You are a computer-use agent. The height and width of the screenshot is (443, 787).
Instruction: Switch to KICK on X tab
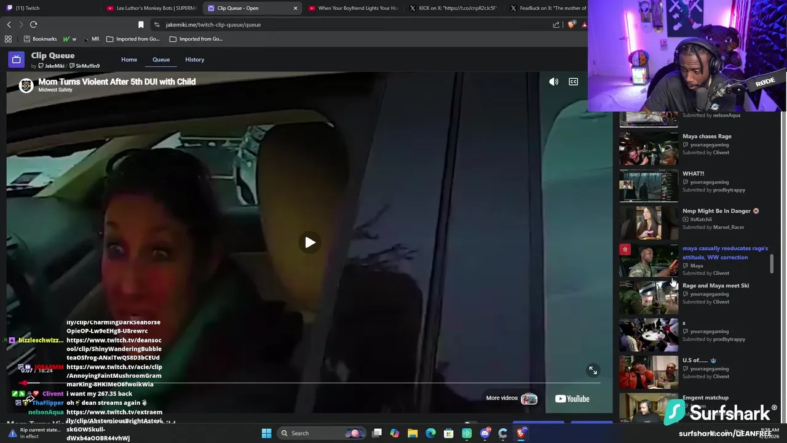(455, 8)
